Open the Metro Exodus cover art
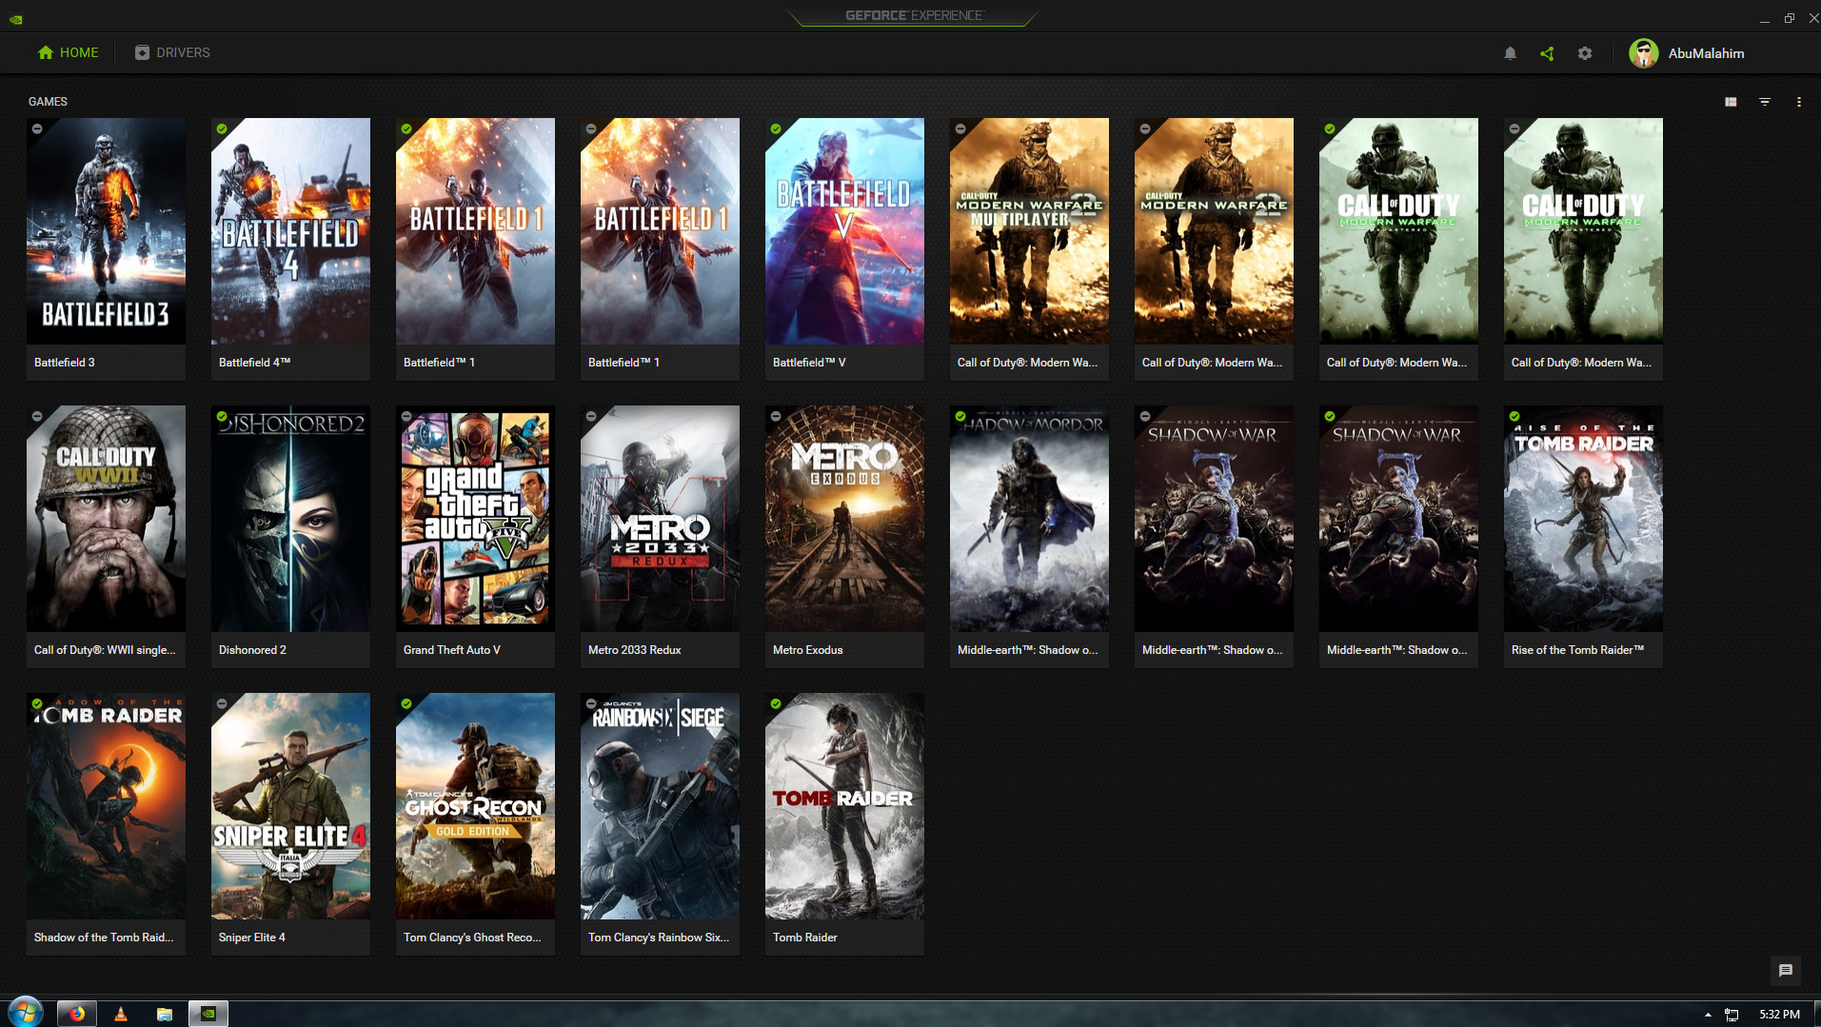1821x1027 pixels. coord(844,519)
